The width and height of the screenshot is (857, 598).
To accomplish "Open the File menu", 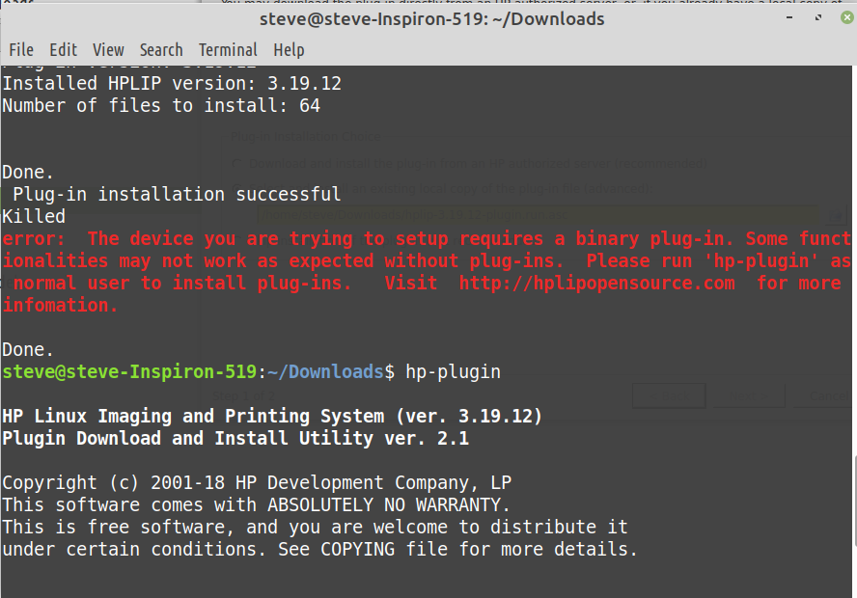I will click(21, 50).
